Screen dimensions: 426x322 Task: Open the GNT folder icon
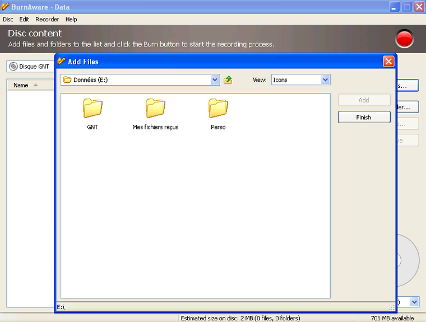(92, 108)
